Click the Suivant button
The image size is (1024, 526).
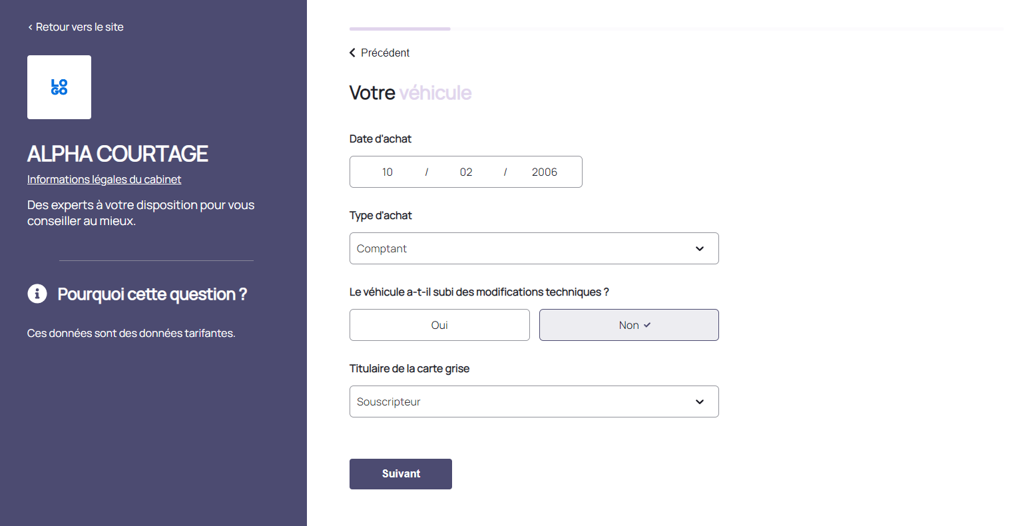click(x=401, y=474)
